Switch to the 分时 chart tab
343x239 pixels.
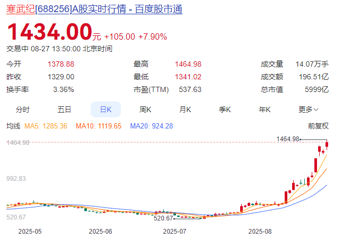23,109
